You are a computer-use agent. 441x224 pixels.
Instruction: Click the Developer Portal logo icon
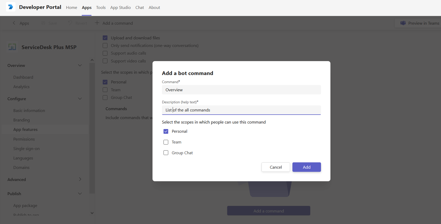coord(11,7)
